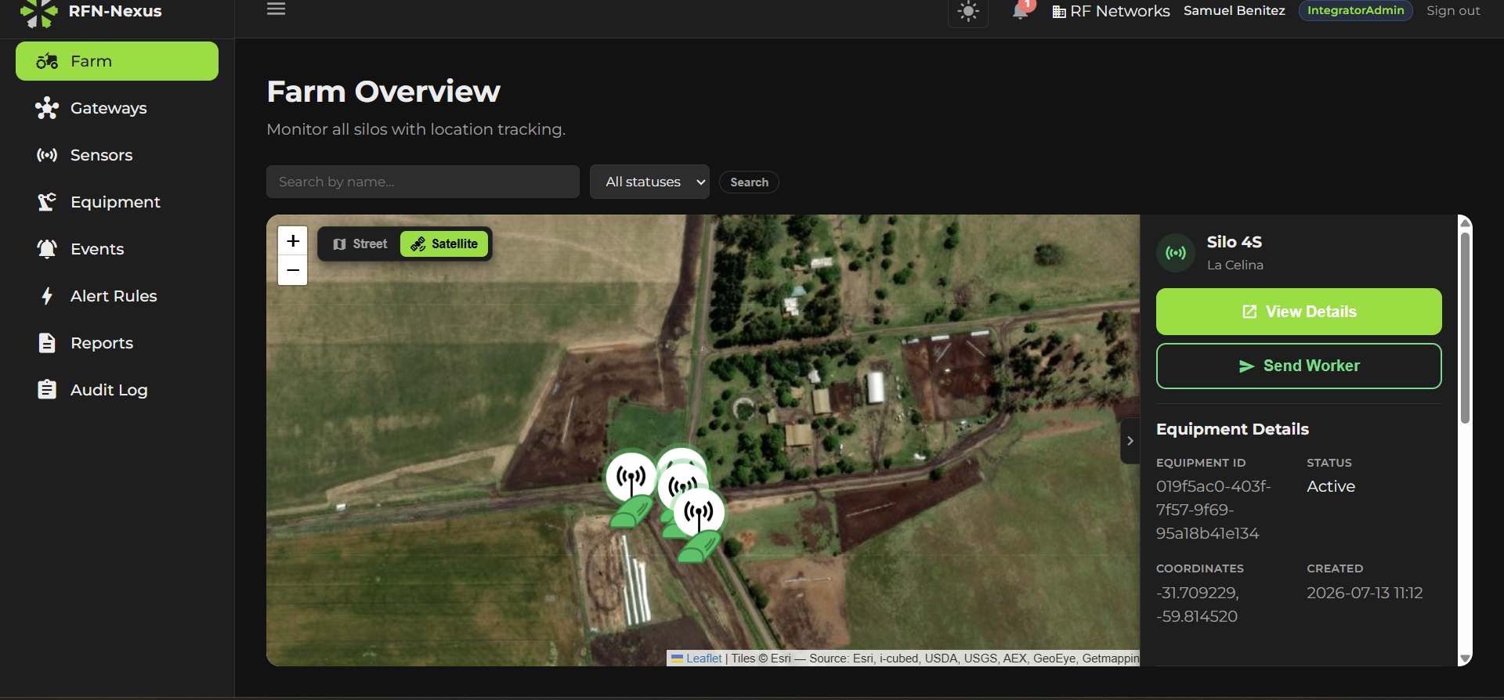Zoom out on the map

pos(293,271)
